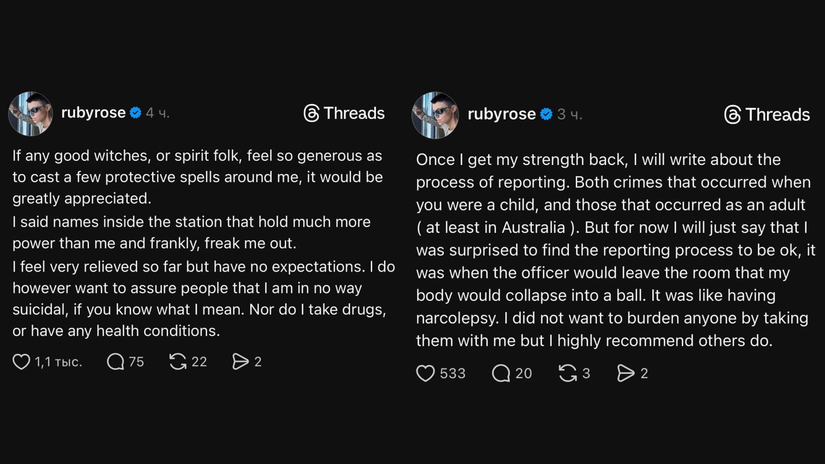
Task: Share the left post via send icon
Action: (x=240, y=362)
